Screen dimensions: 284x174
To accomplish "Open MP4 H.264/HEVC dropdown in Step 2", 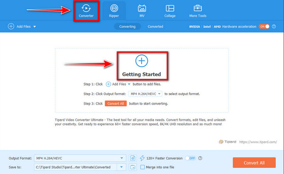I will tap(145, 94).
